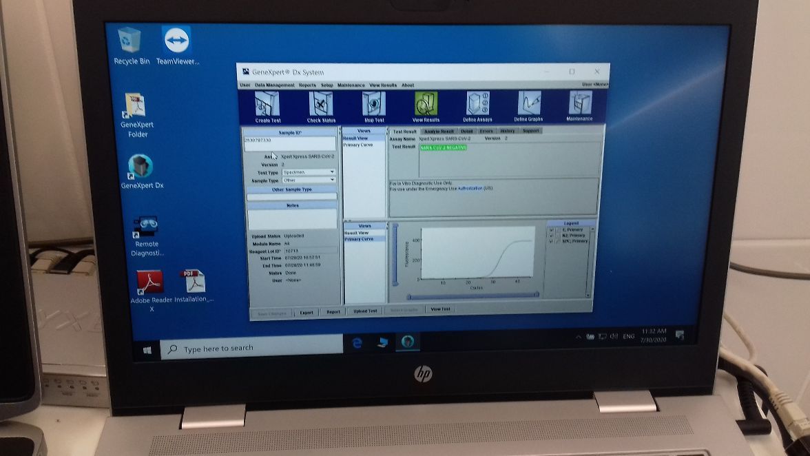The image size is (810, 456).
Task: Open the taskbar icon next to Edge
Action: pyautogui.click(x=383, y=342)
